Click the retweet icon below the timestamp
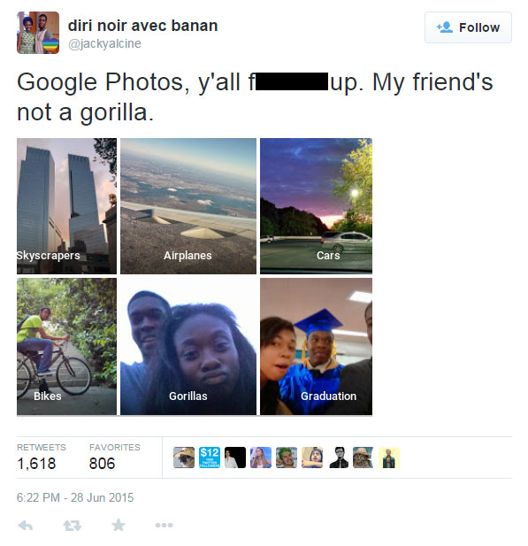Viewport: 528px width, 546px height. point(72,526)
